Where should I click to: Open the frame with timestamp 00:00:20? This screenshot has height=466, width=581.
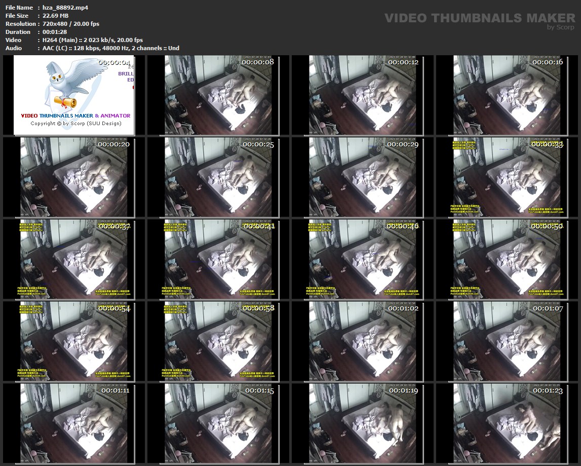[x=74, y=177]
